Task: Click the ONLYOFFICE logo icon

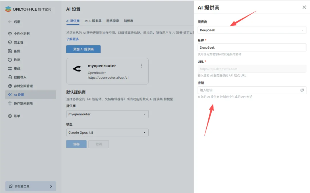Action: tap(8, 9)
